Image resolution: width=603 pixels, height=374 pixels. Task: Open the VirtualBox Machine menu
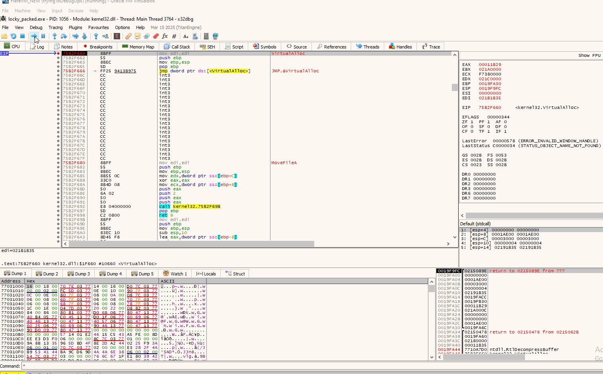pyautogui.click(x=22, y=11)
